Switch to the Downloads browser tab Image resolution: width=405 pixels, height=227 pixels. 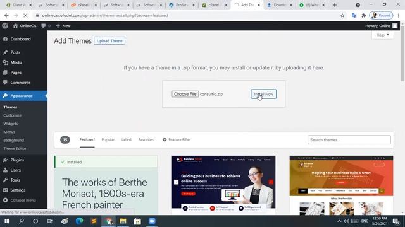280,5
